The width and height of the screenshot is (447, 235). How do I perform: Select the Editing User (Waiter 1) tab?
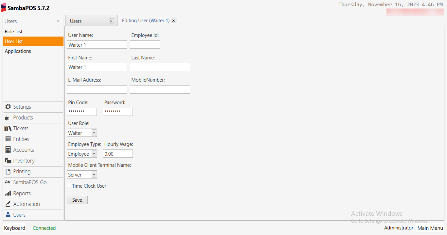tap(146, 20)
